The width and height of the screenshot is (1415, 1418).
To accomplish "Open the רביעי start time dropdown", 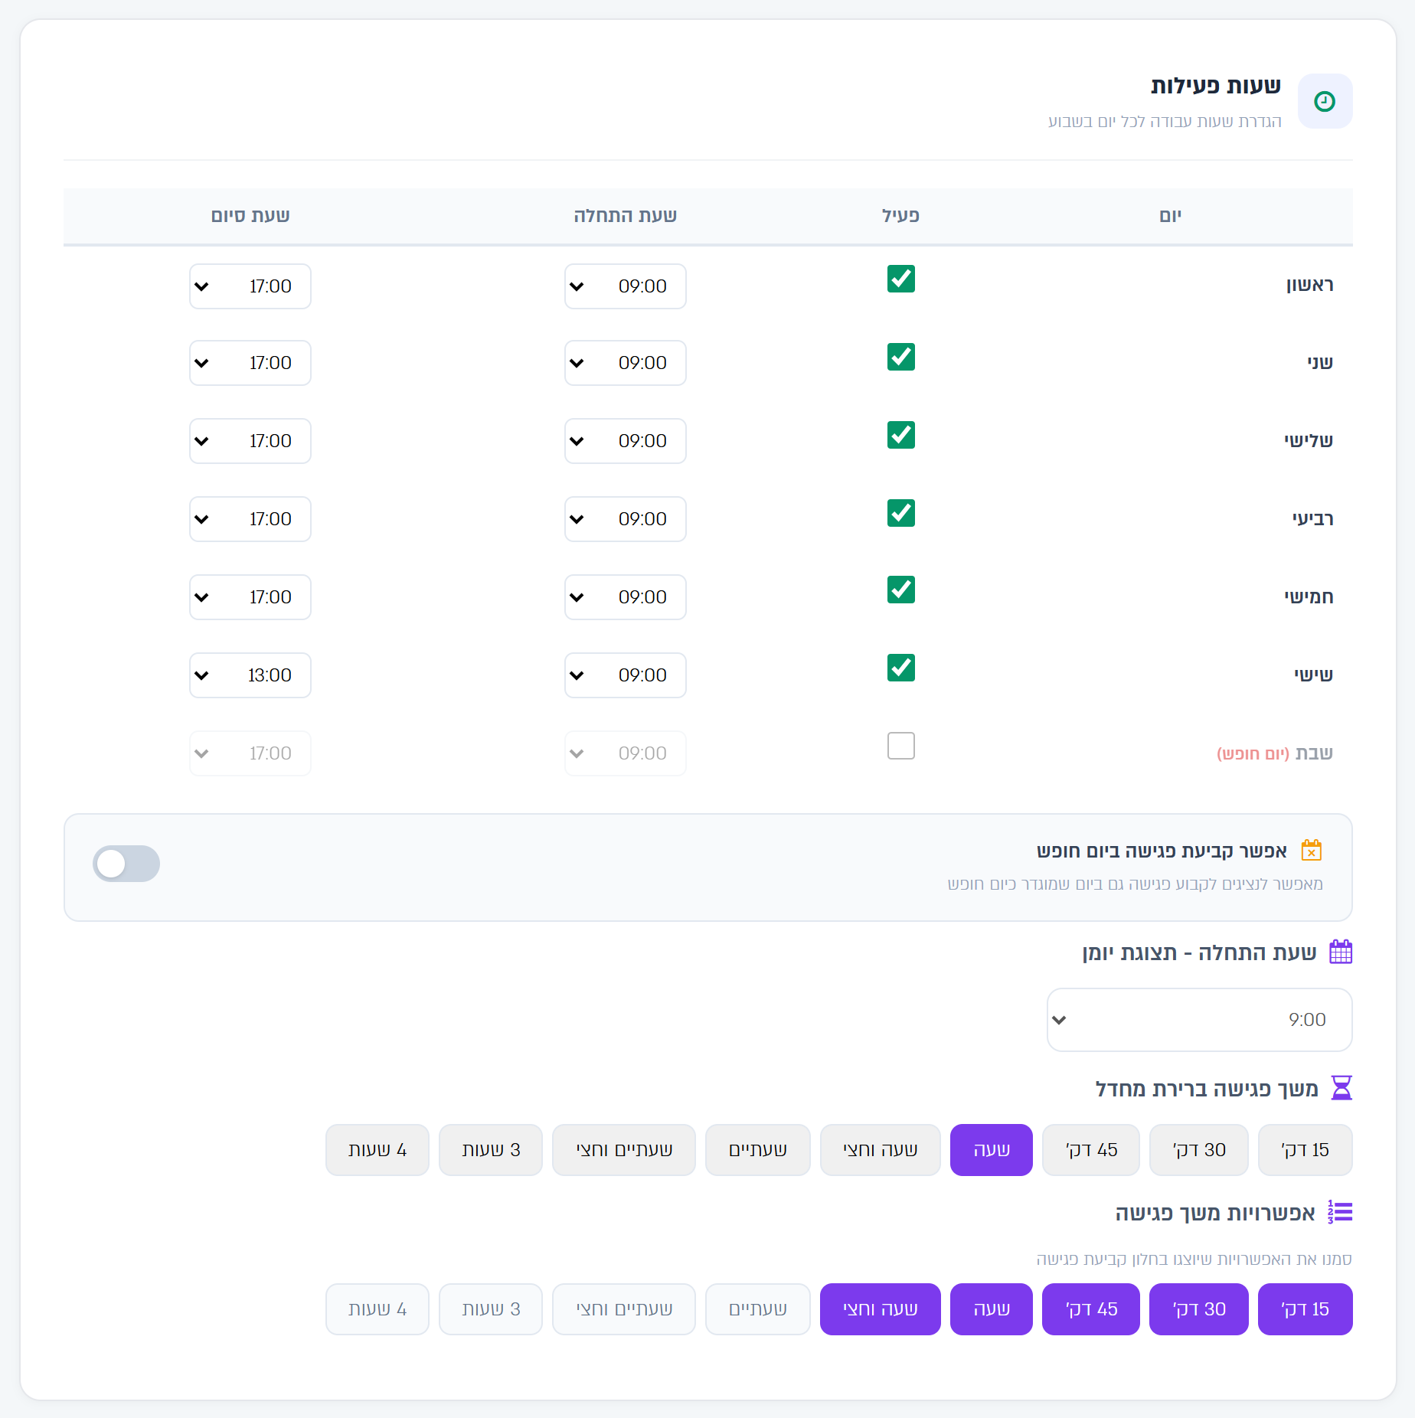I will tap(626, 519).
